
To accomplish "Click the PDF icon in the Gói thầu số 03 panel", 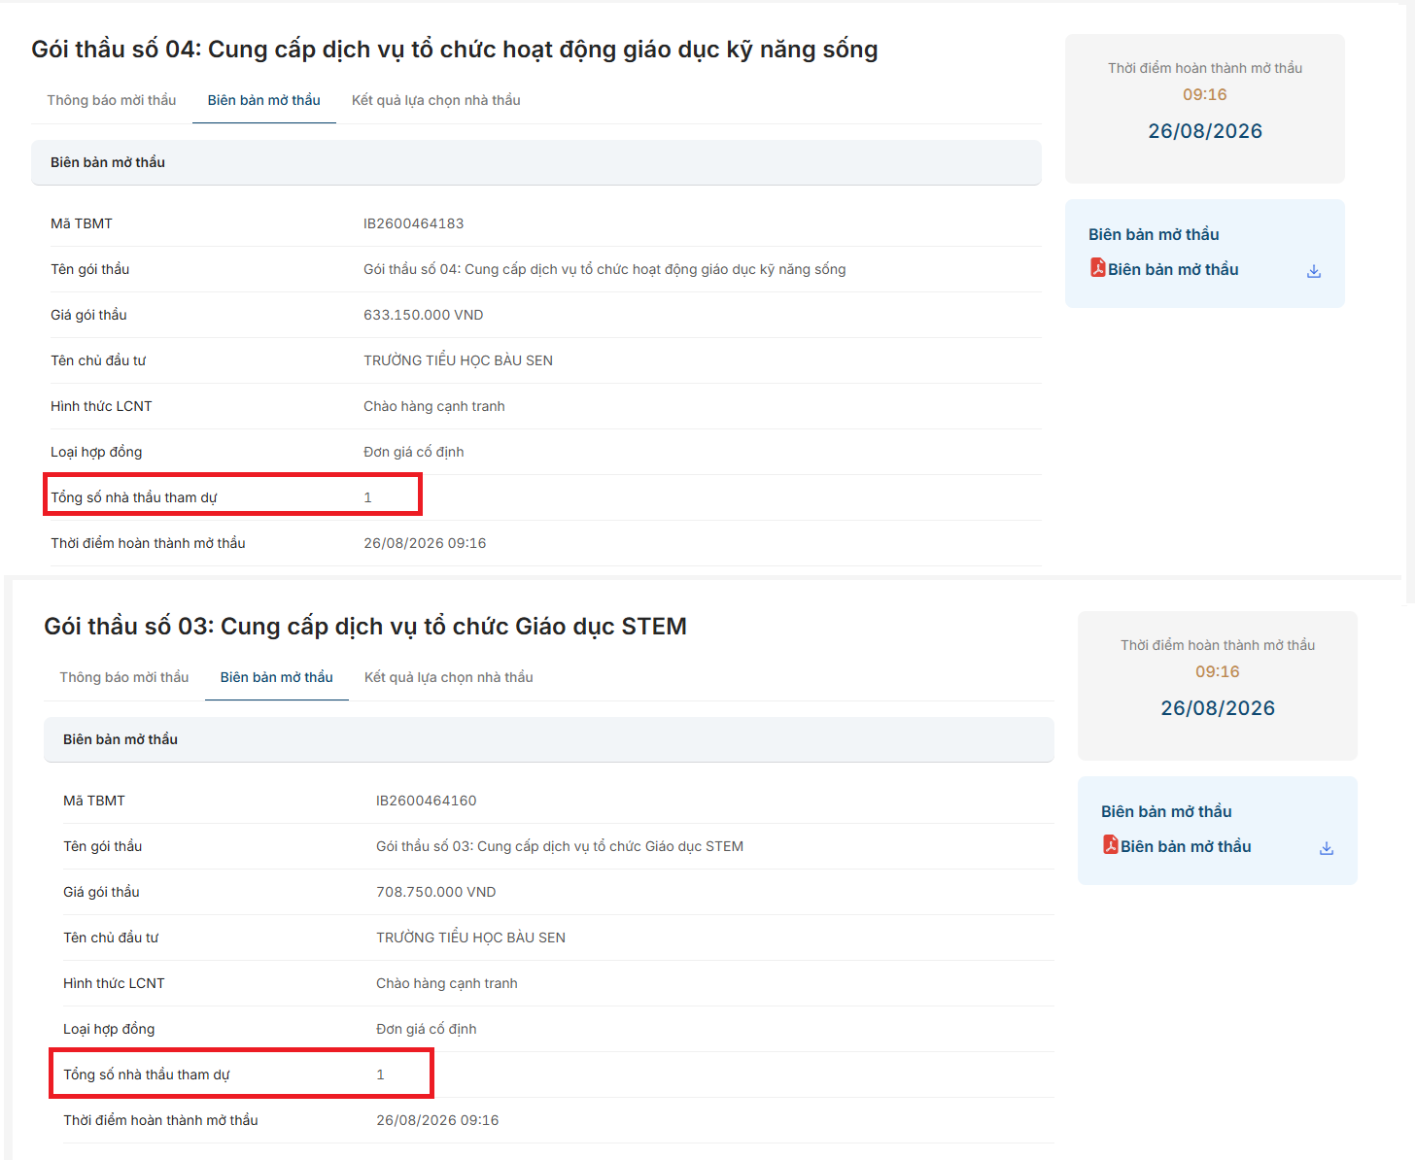I will 1111,844.
